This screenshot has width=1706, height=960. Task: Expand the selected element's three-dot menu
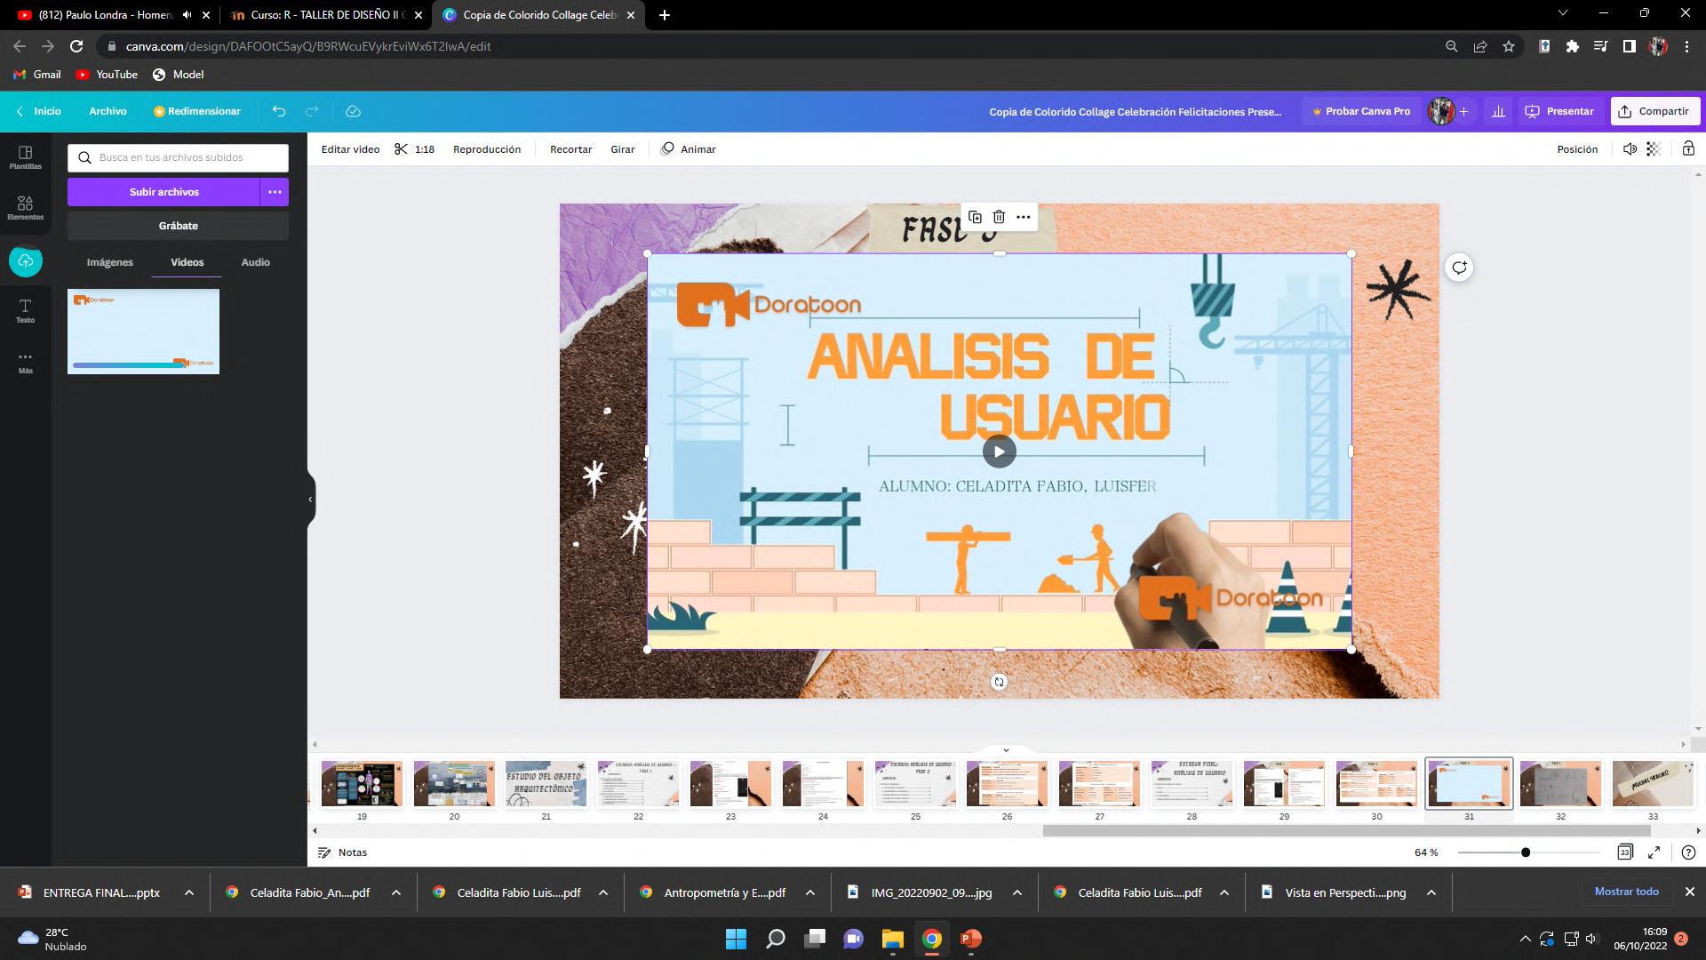1024,217
